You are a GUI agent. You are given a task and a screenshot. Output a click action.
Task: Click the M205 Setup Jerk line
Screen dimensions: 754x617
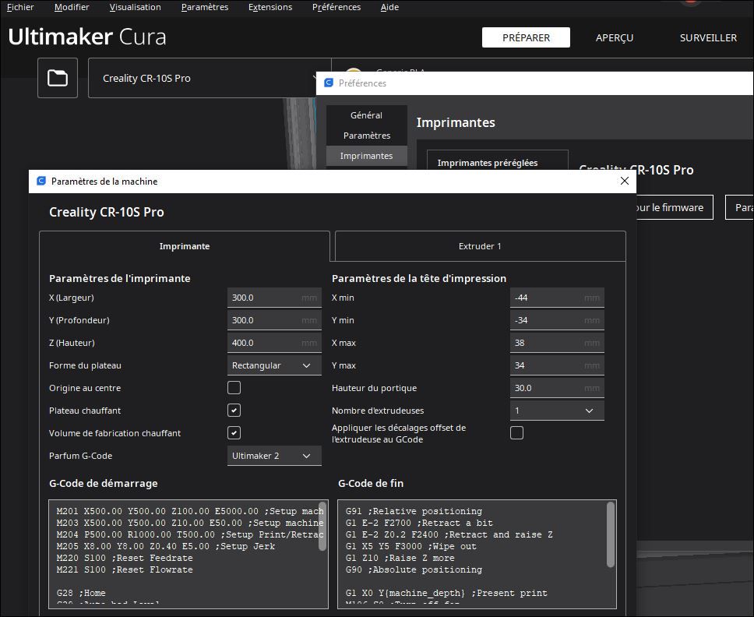[x=166, y=546]
